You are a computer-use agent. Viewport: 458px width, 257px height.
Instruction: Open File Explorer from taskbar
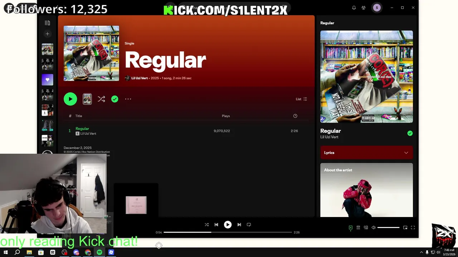pos(29,252)
